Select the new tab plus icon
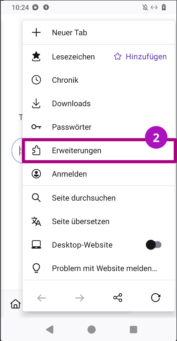 (x=36, y=33)
